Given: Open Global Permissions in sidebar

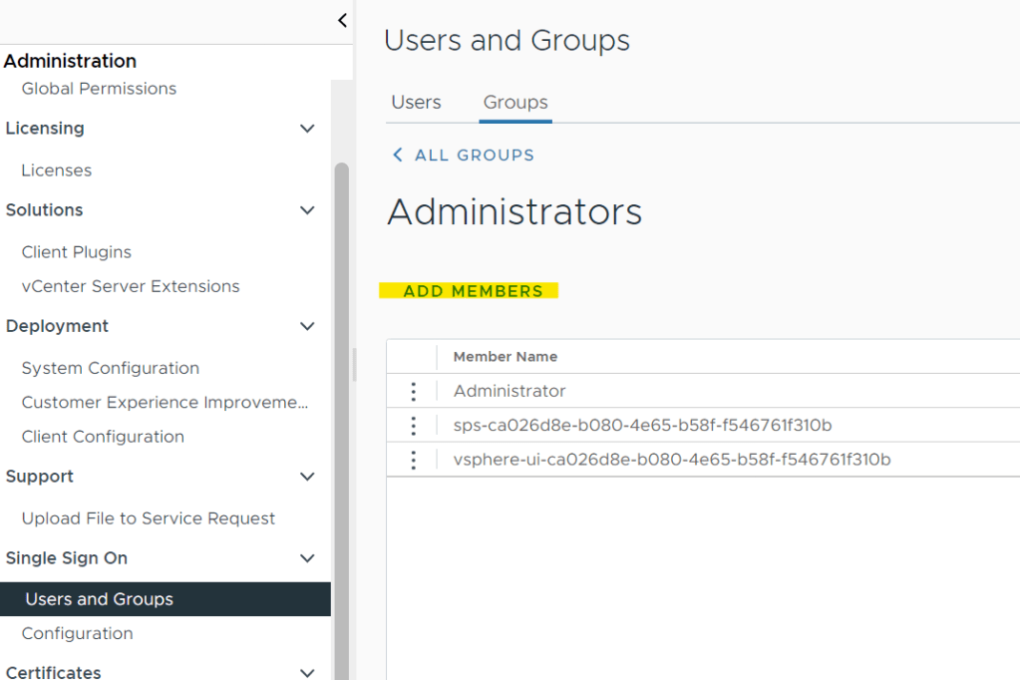Looking at the screenshot, I should tap(99, 89).
